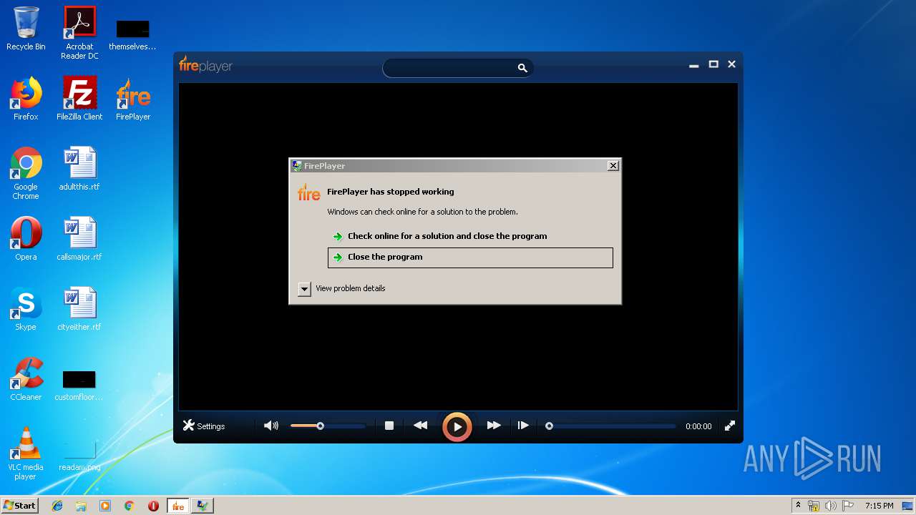Select the Firefox desktop shortcut

point(26,99)
